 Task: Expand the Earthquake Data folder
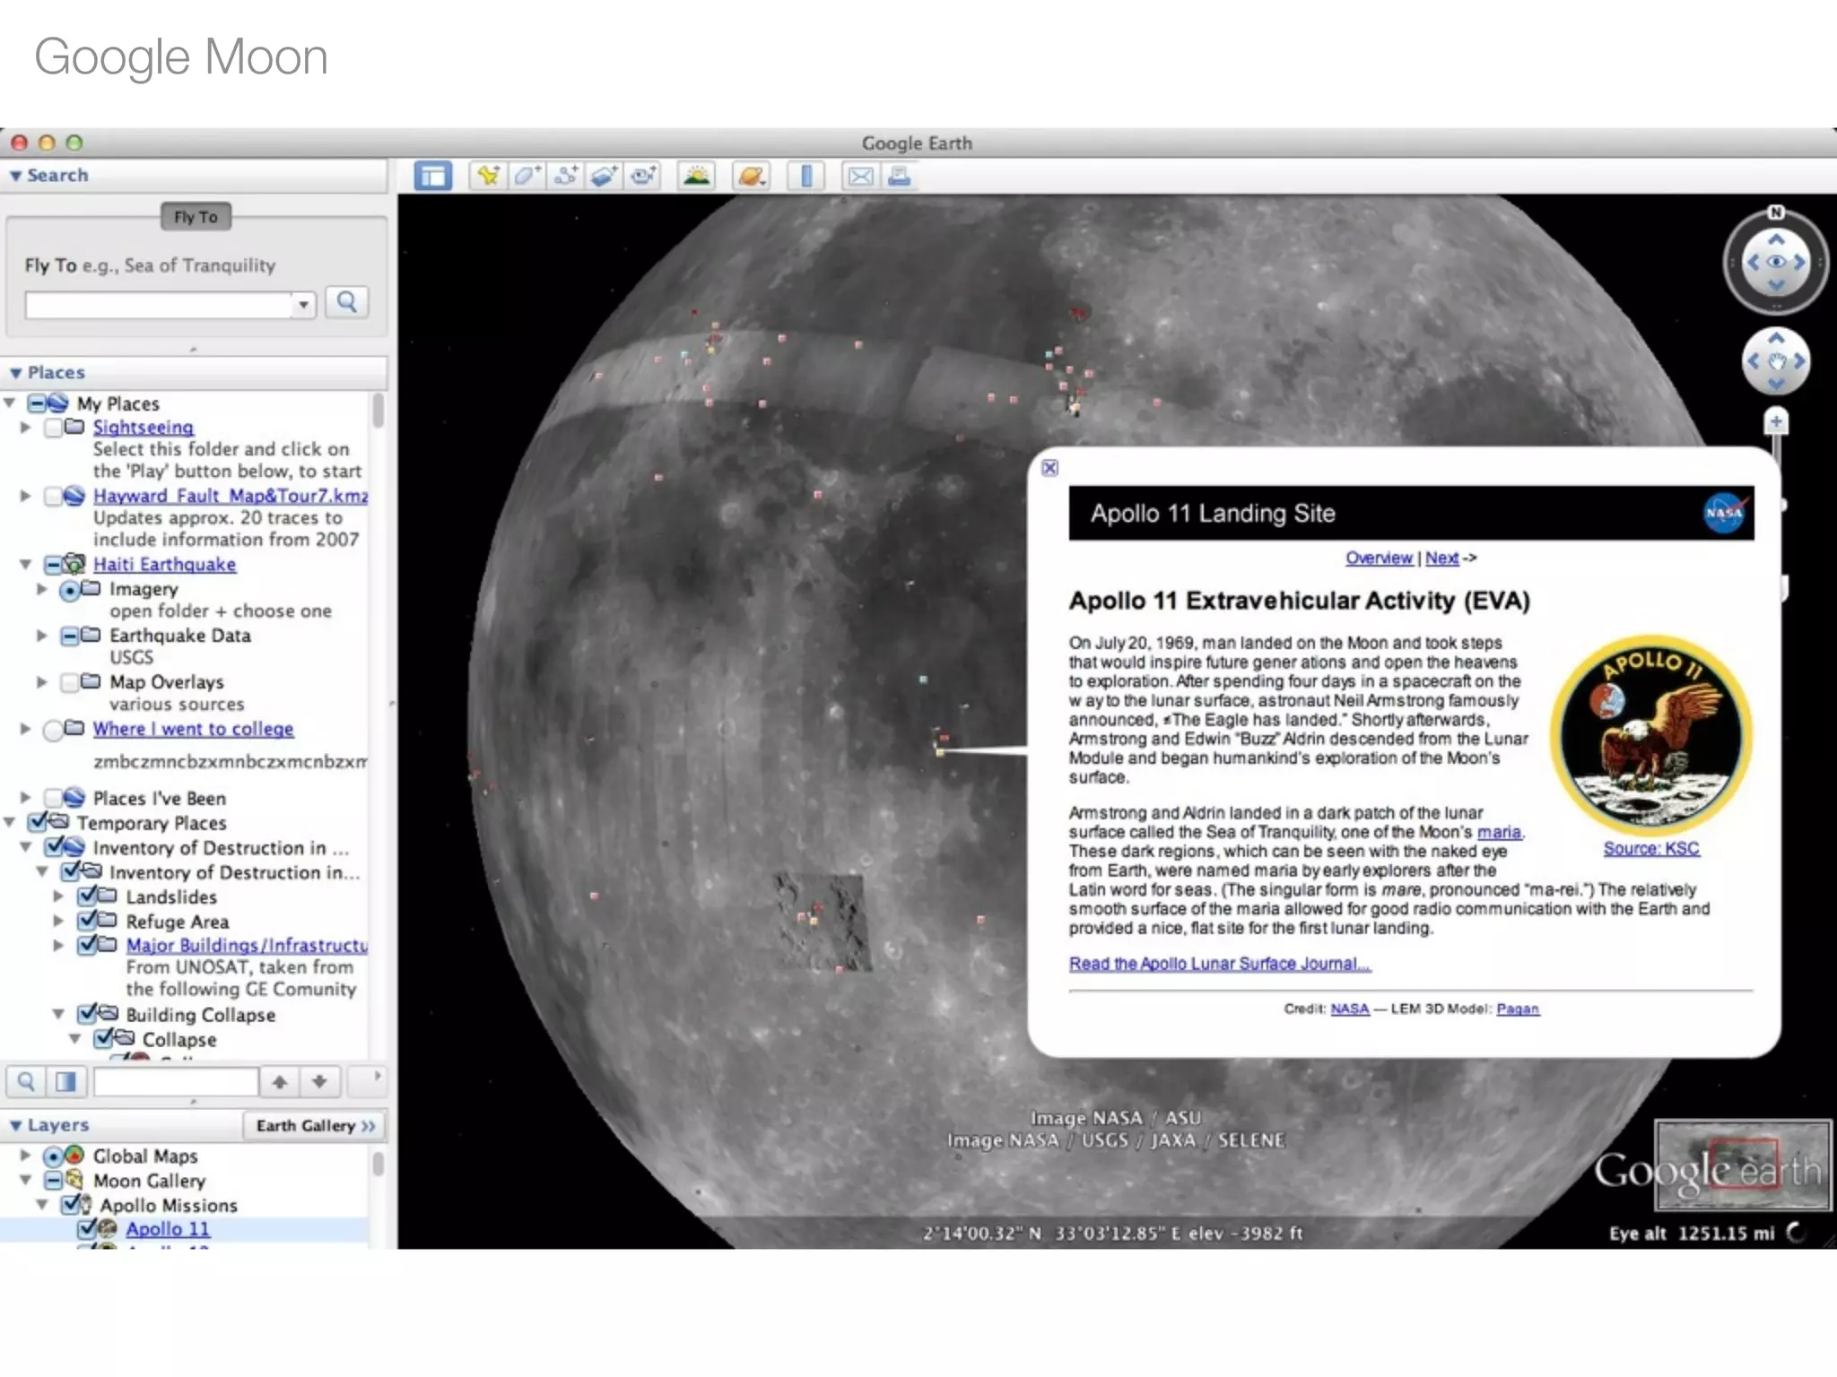[x=42, y=636]
